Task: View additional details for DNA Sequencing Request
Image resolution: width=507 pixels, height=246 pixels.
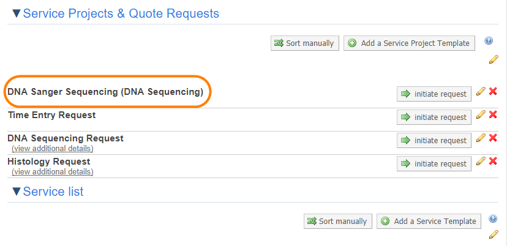Action: (52, 149)
